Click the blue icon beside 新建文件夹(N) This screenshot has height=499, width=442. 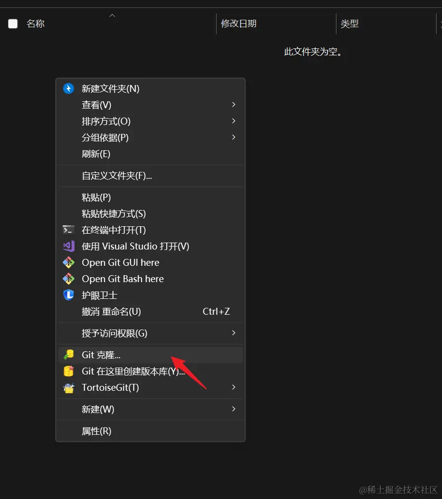68,88
